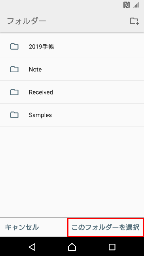Tap the キャンセル button
The image size is (144, 256).
tap(22, 227)
